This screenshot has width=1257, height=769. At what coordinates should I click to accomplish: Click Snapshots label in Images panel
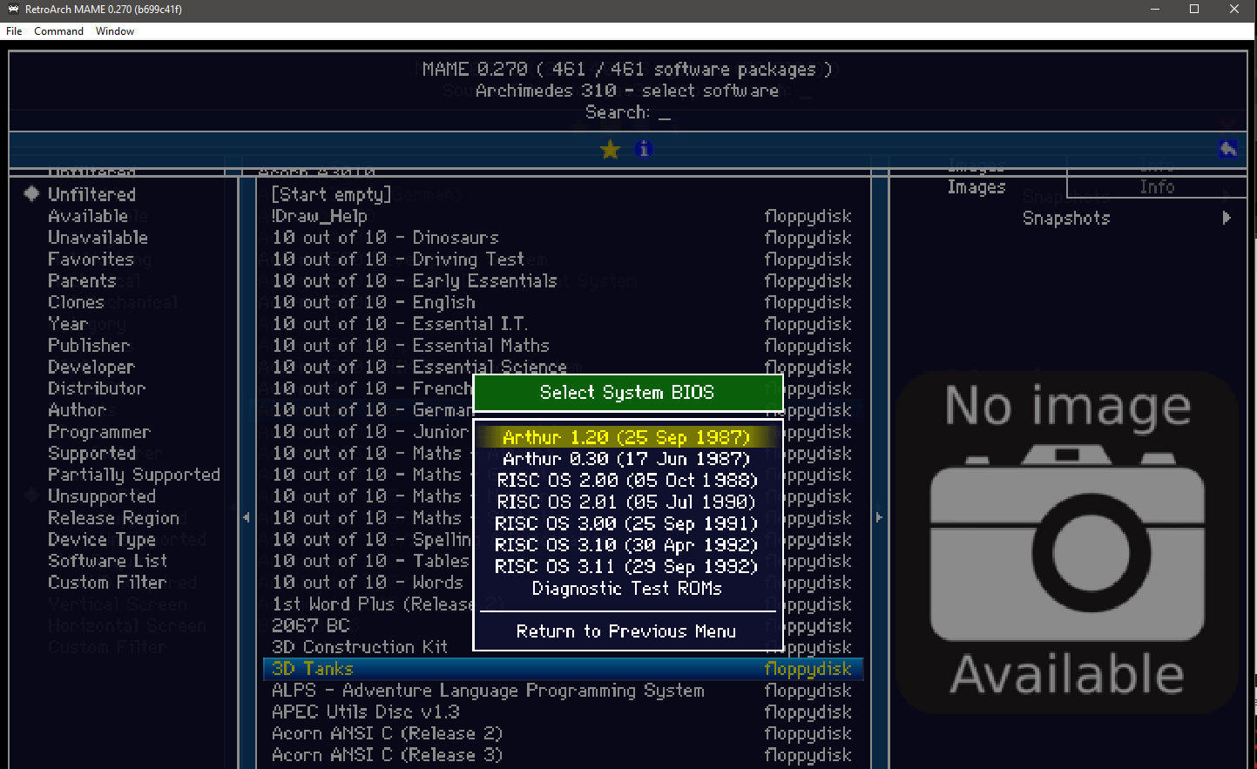1066,218
